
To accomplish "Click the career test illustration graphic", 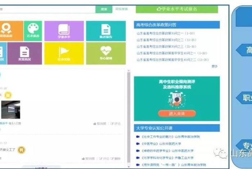I will tap(177, 100).
